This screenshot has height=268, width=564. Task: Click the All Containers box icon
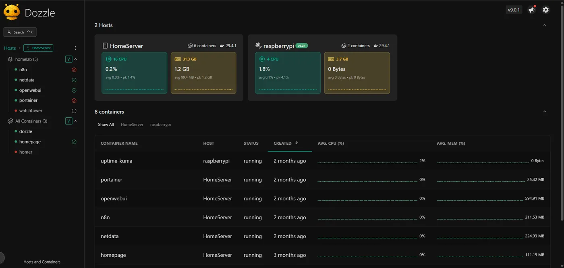pyautogui.click(x=10, y=121)
